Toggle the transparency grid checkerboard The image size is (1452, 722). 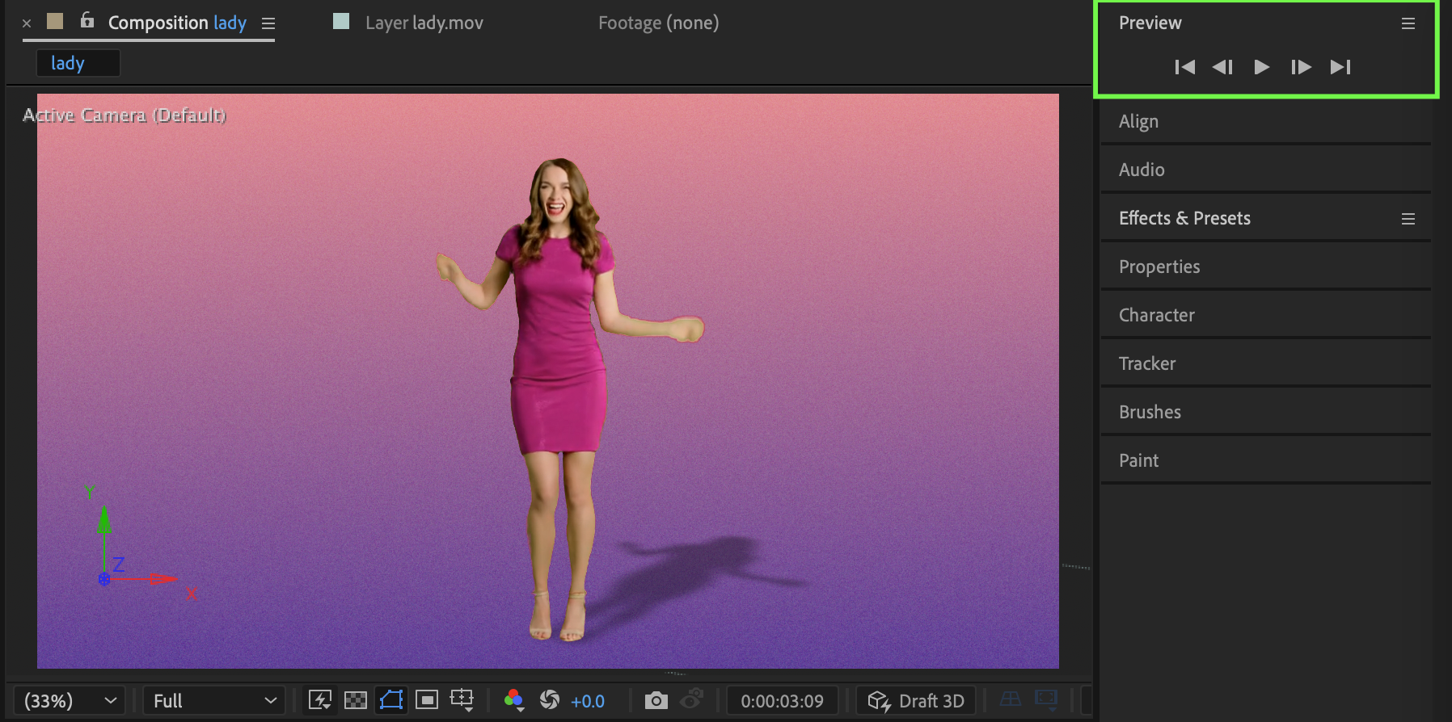[356, 700]
